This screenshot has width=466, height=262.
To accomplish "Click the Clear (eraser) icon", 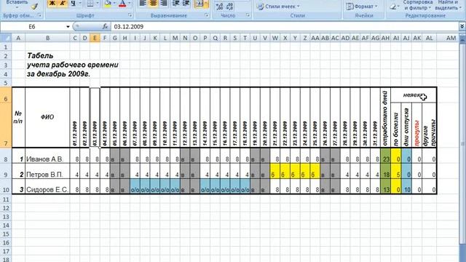I will click(393, 7).
